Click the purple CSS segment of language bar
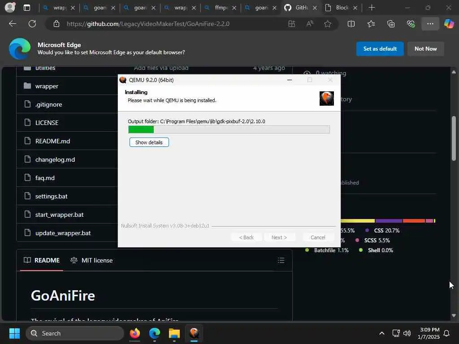The image size is (459, 344). [389, 221]
